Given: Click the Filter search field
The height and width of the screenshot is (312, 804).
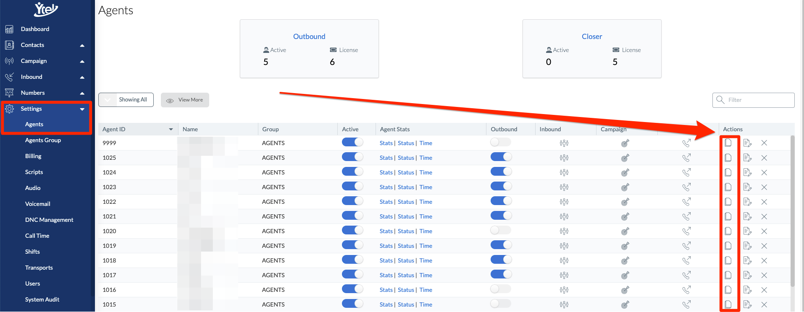Looking at the screenshot, I should (x=754, y=100).
